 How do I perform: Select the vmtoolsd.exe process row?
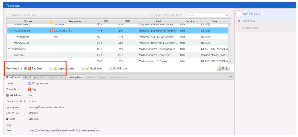pyautogui.click(x=118, y=25)
